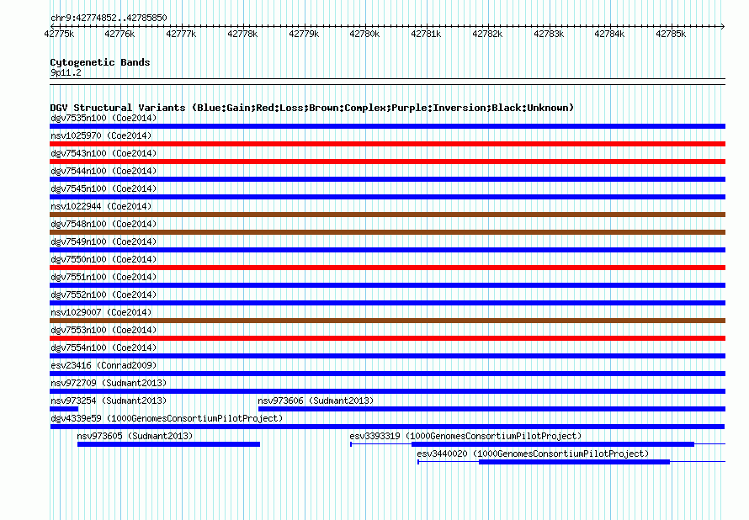Image resolution: width=749 pixels, height=520 pixels.
Task: Click the nsv1022944 (Coe2014) brown complex bar
Action: click(x=387, y=215)
